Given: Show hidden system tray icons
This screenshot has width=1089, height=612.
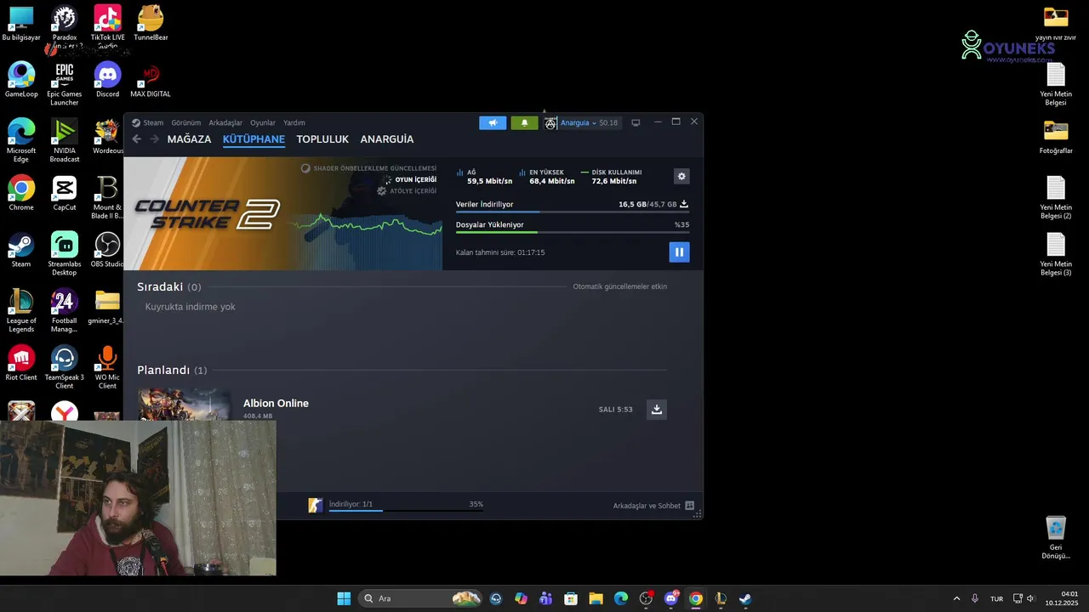Looking at the screenshot, I should (956, 598).
